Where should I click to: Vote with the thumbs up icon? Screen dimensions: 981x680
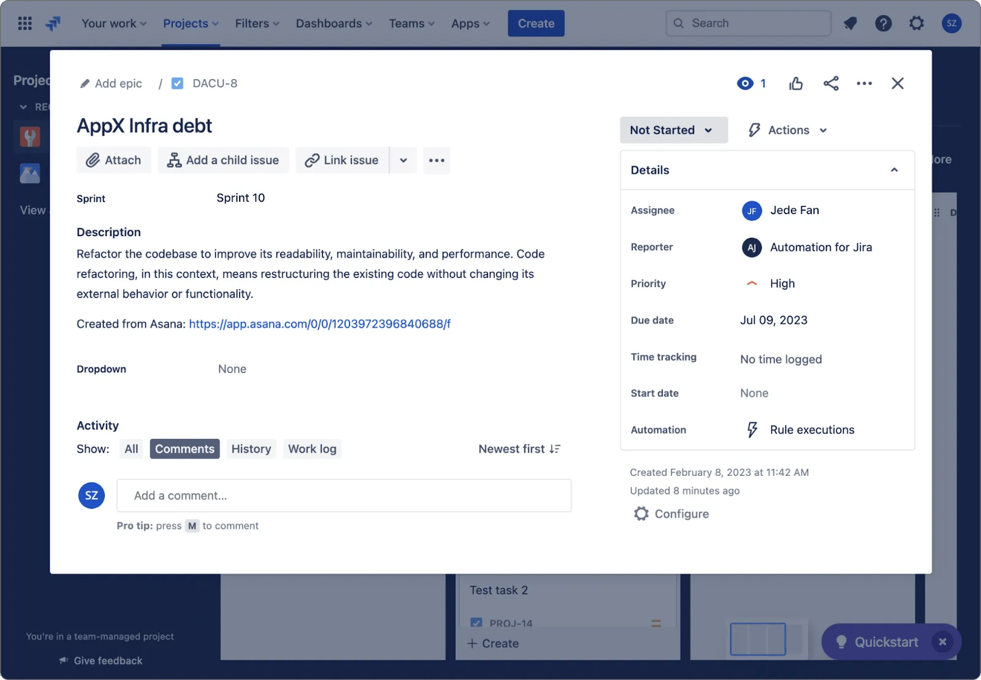[x=795, y=83]
